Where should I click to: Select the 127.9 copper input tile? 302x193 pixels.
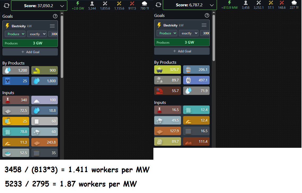coord(167,131)
